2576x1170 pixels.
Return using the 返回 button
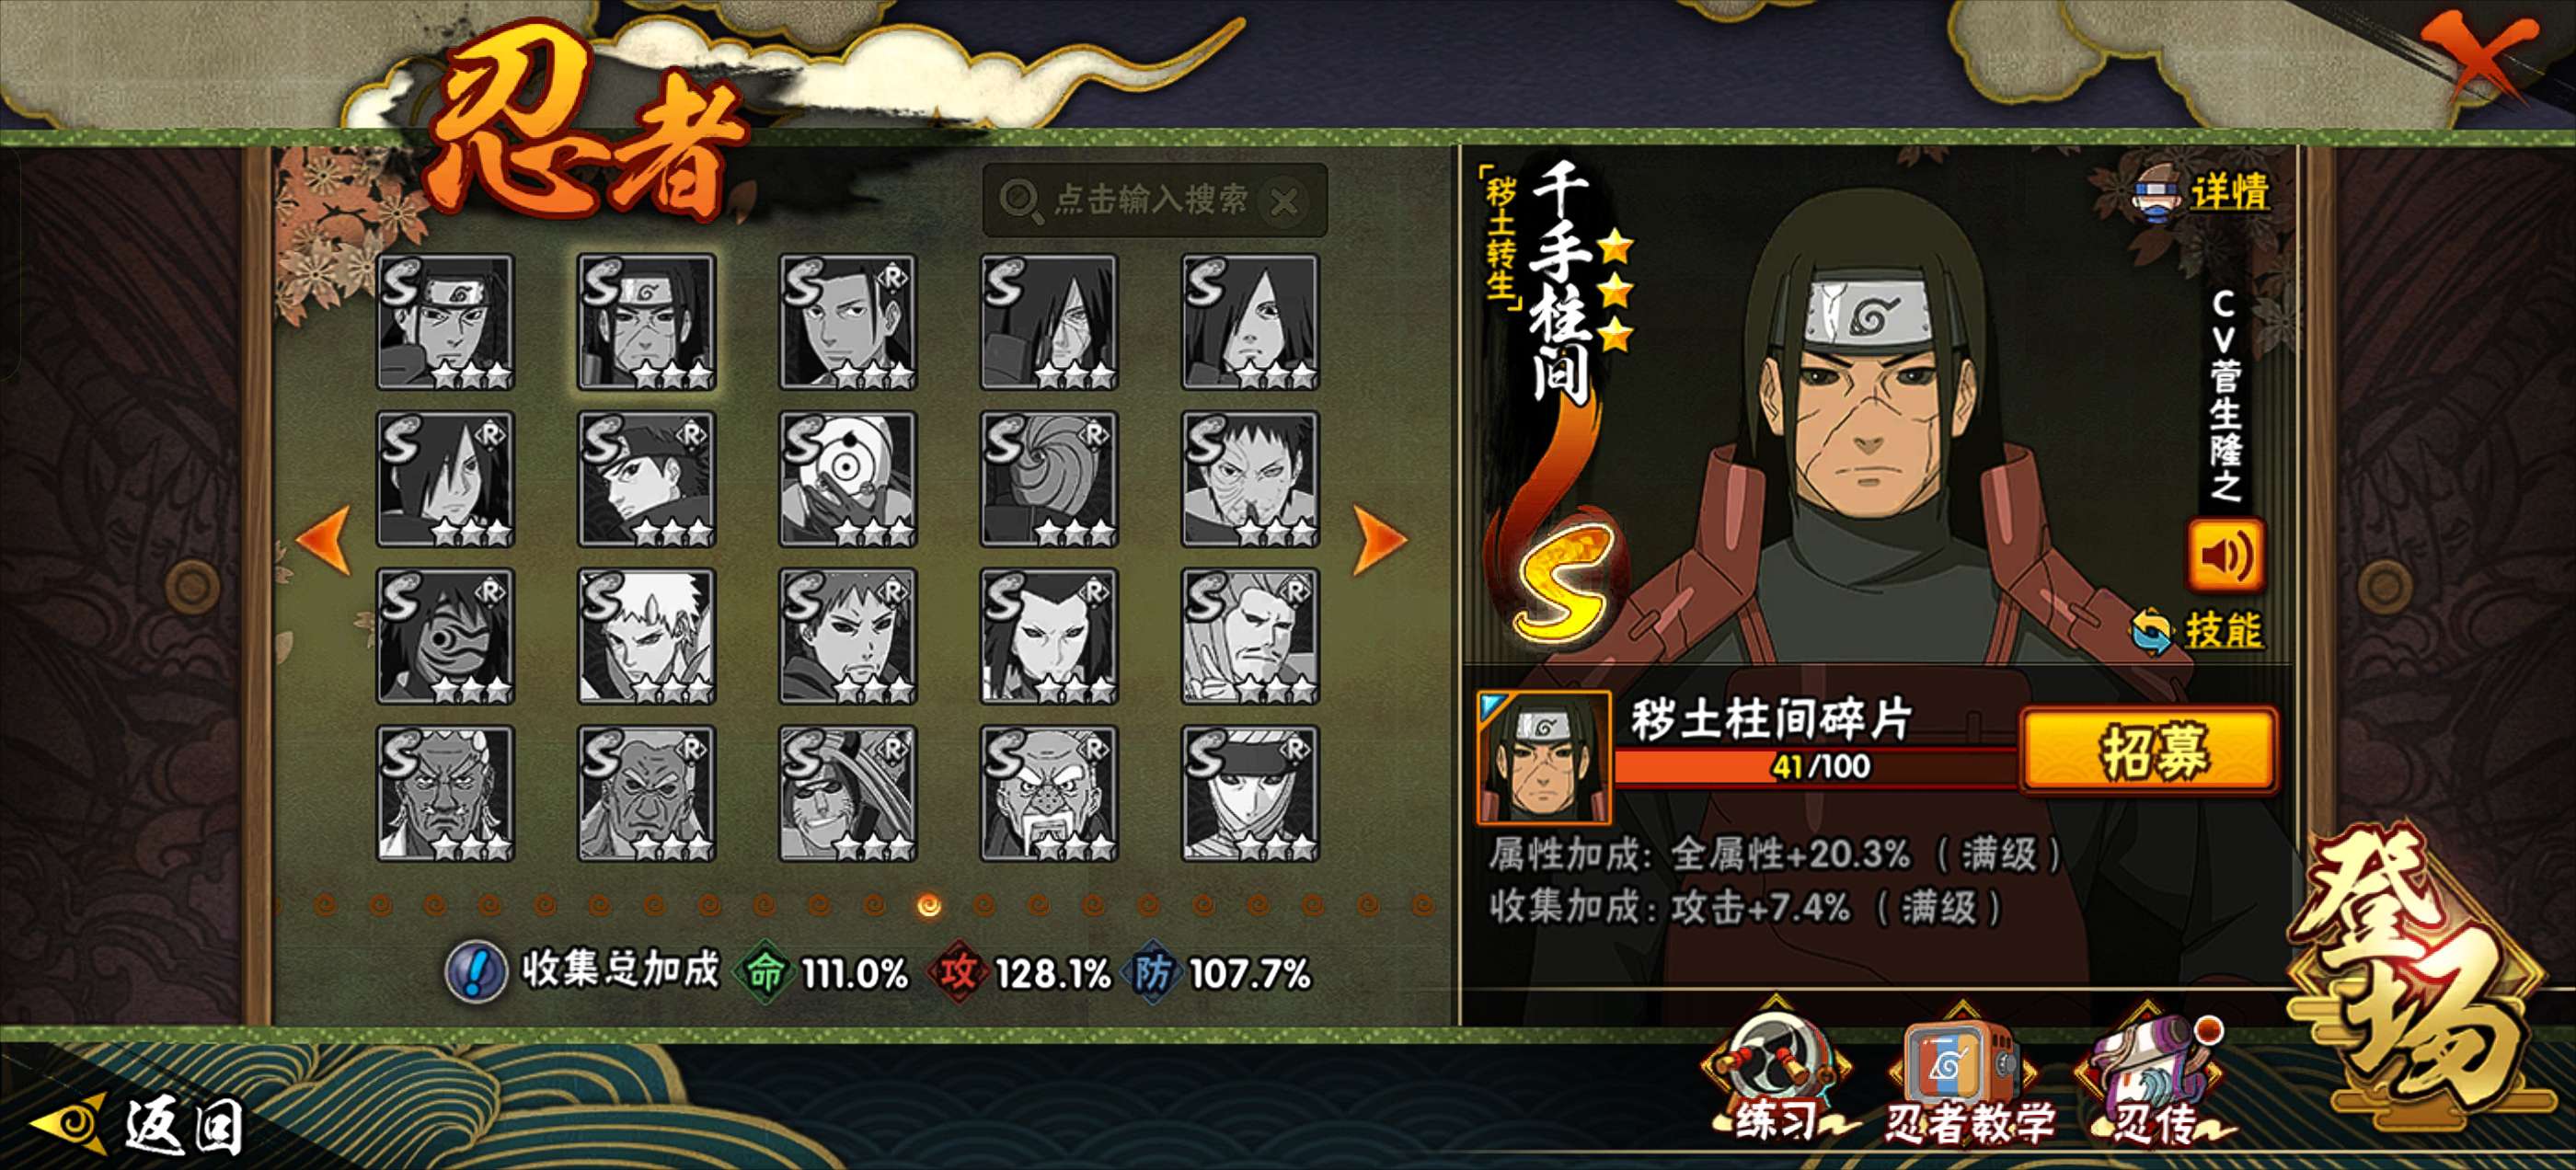point(140,1125)
